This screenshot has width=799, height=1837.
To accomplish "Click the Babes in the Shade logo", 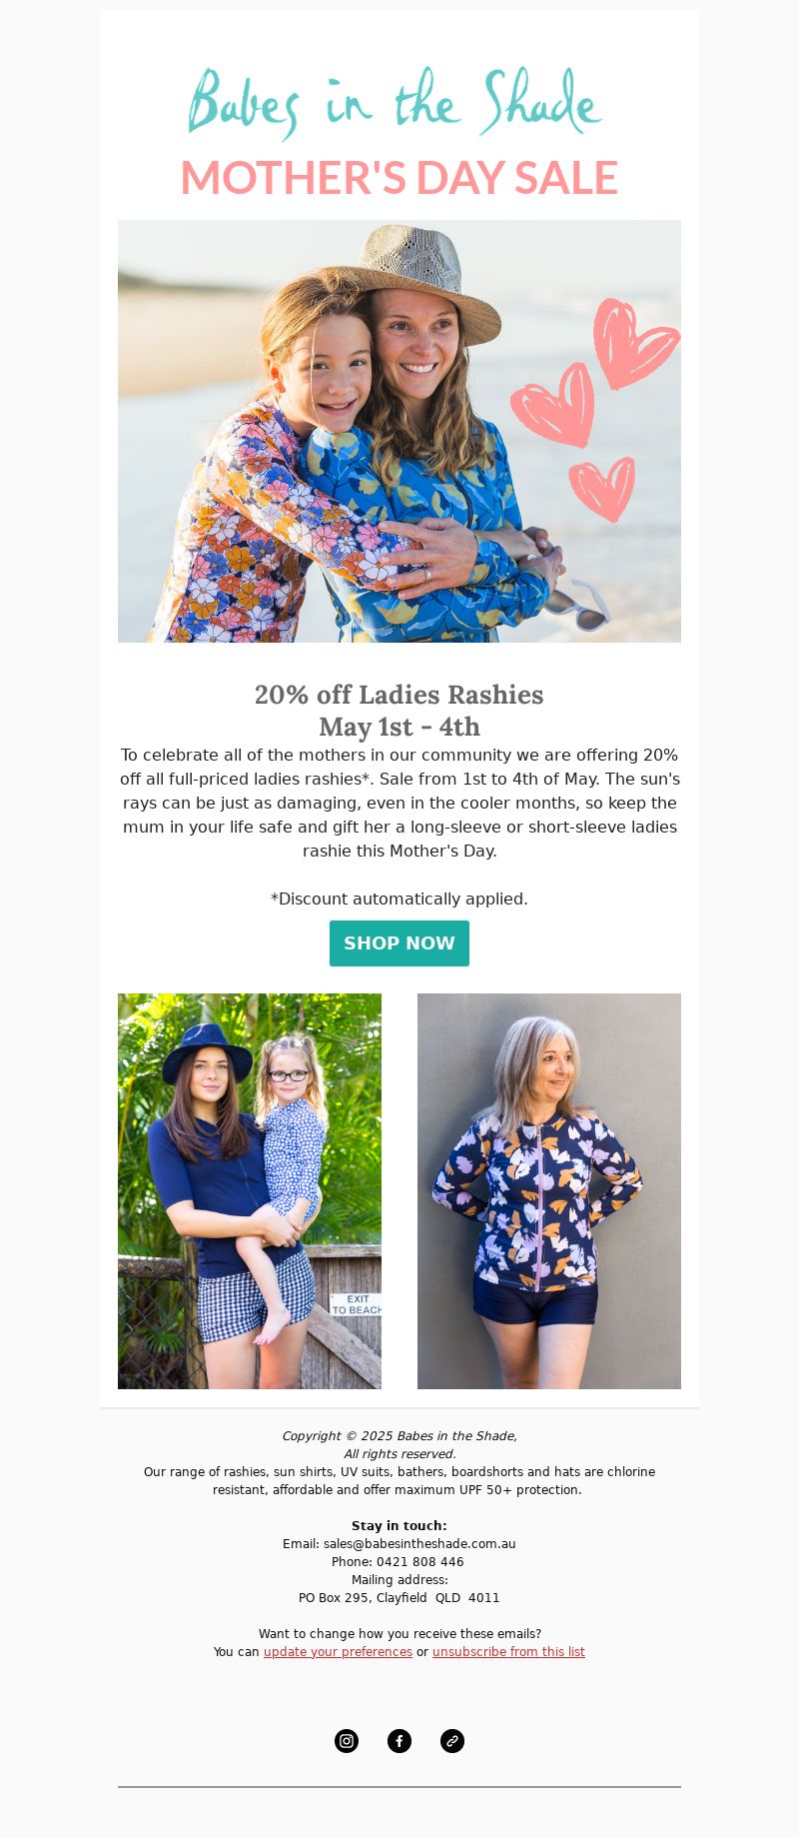I will (396, 103).
